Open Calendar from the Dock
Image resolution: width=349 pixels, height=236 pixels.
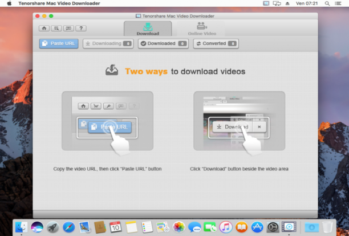point(116,227)
